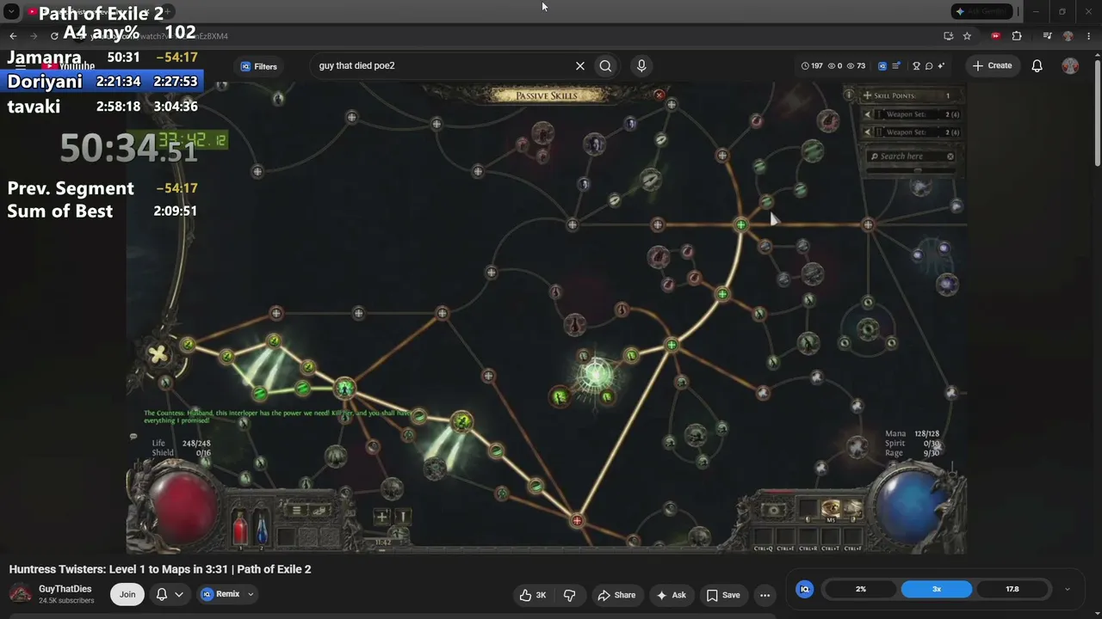
Task: Click the second Weapon Set row
Action: [x=911, y=132]
